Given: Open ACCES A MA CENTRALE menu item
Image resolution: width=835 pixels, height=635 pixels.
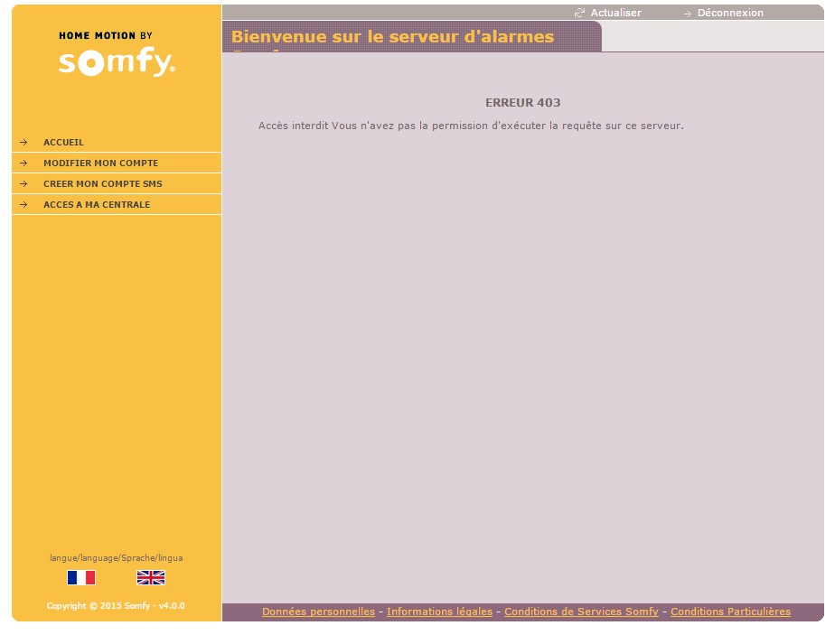Looking at the screenshot, I should 97,205.
